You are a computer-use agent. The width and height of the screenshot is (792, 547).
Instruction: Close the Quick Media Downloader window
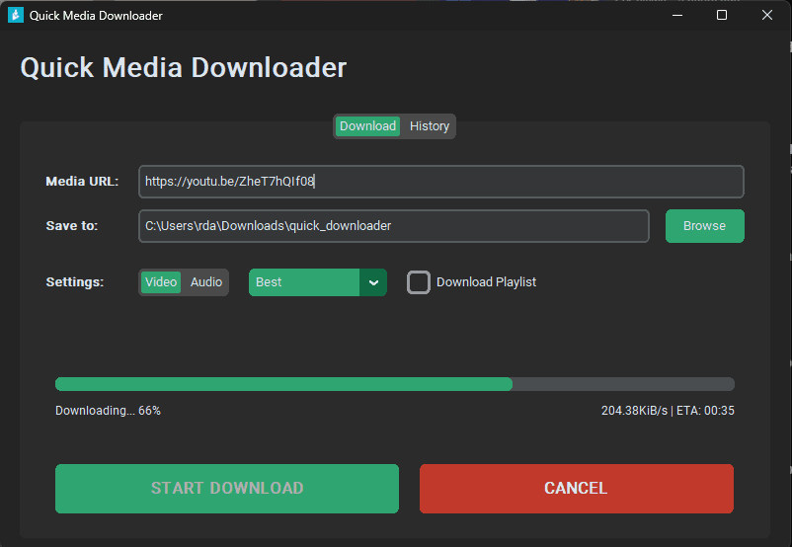(x=767, y=15)
